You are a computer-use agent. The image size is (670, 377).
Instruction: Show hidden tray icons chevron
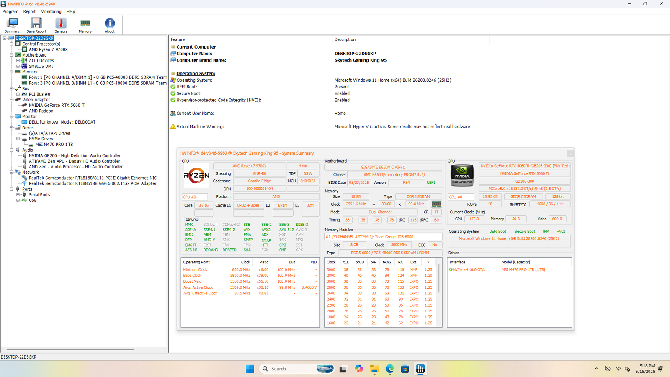(596, 369)
